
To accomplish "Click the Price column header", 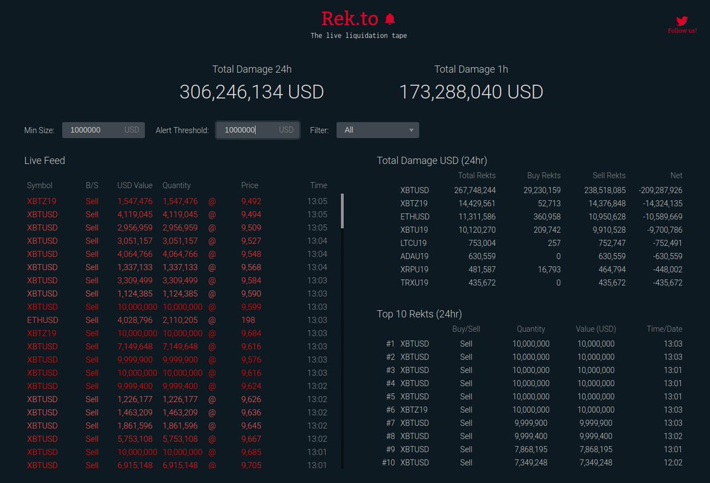I will coord(249,185).
